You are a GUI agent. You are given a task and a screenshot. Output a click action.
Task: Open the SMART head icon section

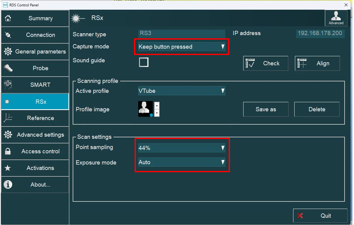pyautogui.click(x=8, y=85)
